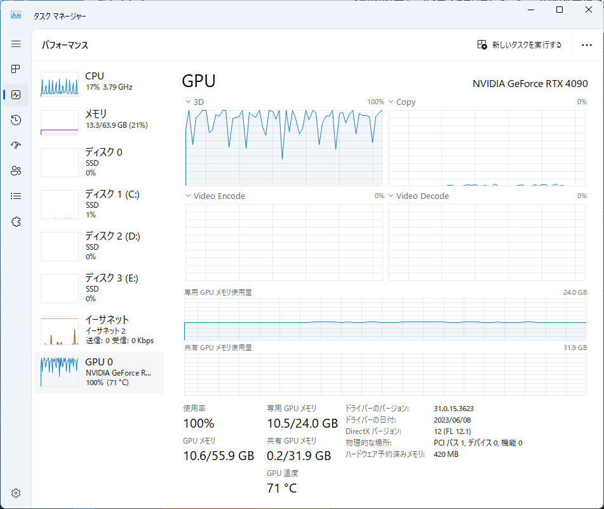Click the 71 °C GPU temperature value
This screenshot has height=509, width=604.
click(x=281, y=488)
